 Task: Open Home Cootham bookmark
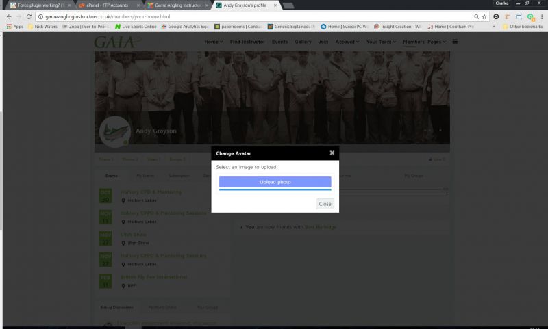[451, 27]
